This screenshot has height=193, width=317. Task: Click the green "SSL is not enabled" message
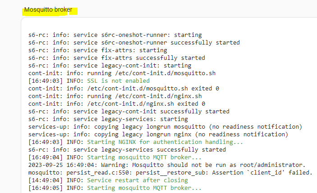click(118, 81)
